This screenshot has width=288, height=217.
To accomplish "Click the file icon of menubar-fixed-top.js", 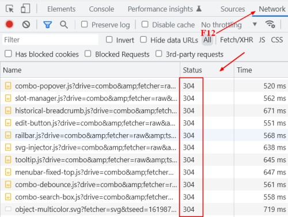I will [8, 172].
